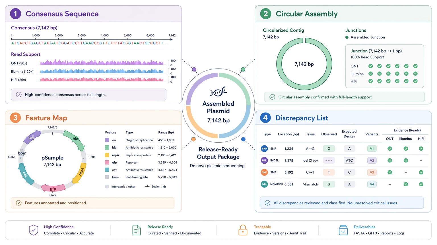The width and height of the screenshot is (437, 245).
Task: Click the purple INDEL badge for location 3,875
Action: tap(264, 160)
